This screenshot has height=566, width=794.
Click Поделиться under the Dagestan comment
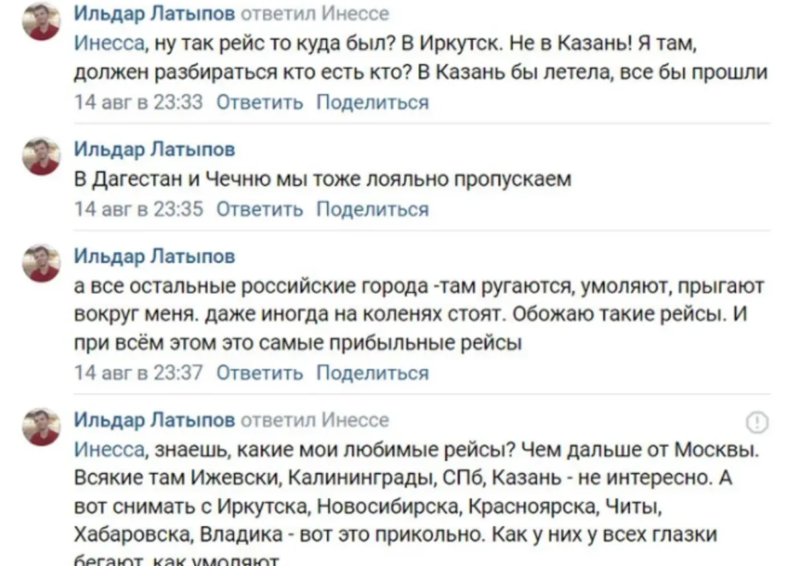(372, 209)
